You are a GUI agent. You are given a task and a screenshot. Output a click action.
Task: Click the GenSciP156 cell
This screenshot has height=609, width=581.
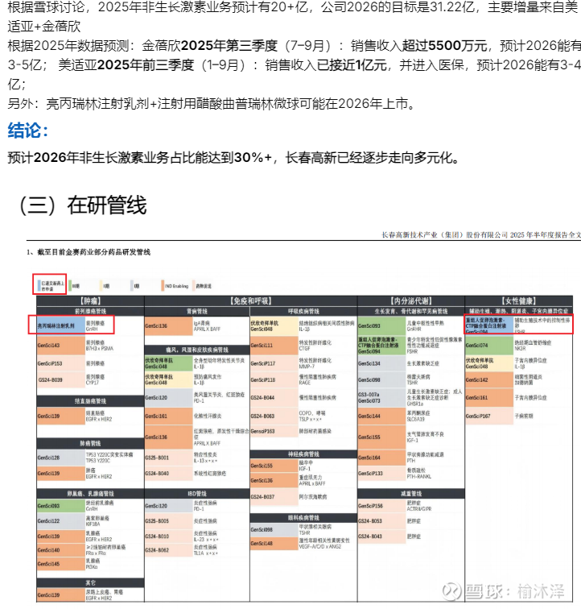[381, 506]
